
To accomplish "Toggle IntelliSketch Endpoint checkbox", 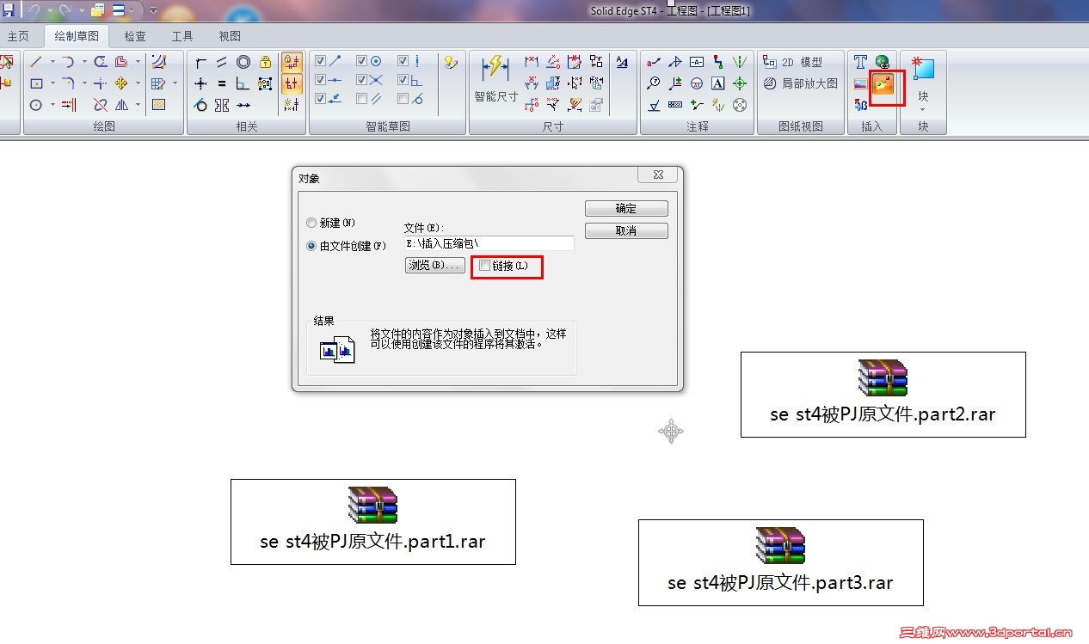I will point(321,61).
